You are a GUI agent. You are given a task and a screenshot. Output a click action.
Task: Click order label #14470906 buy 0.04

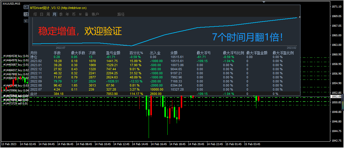point(16,90)
